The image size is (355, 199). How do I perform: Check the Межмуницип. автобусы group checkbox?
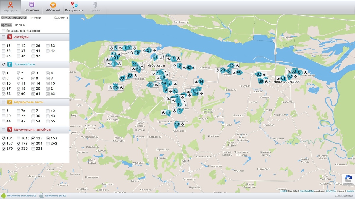pyautogui.click(x=4, y=129)
